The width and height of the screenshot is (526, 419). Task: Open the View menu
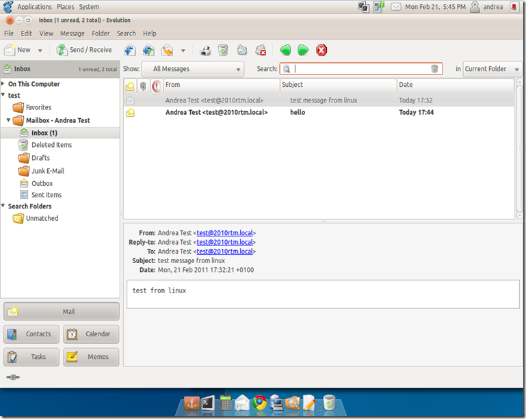[x=47, y=33]
